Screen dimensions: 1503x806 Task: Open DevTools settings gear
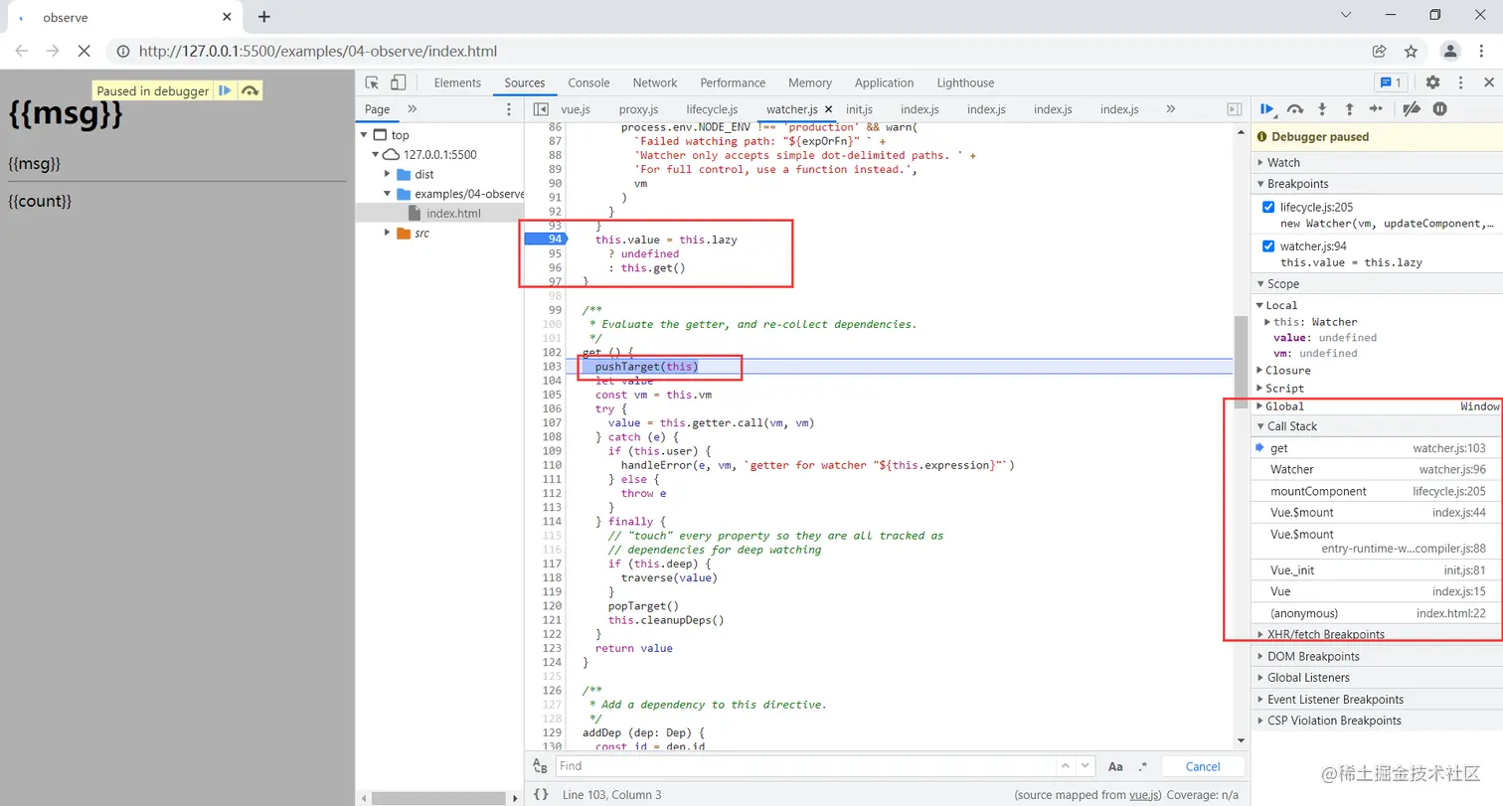(x=1432, y=82)
